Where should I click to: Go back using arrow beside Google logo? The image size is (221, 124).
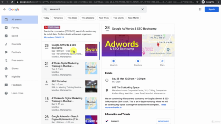coord(4,9)
